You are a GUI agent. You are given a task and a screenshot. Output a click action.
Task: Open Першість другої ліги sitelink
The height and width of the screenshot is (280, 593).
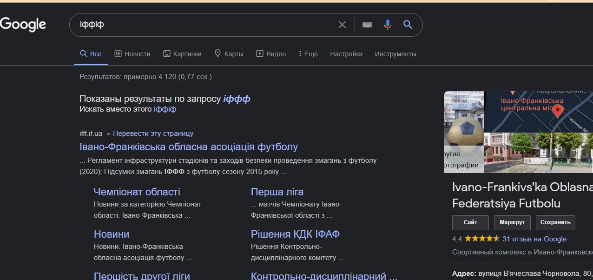[x=142, y=276]
